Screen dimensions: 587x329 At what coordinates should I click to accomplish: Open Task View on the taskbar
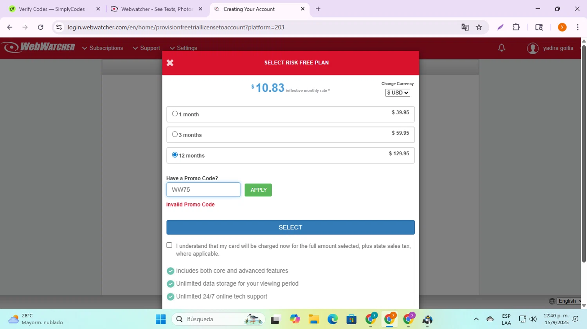pyautogui.click(x=276, y=320)
